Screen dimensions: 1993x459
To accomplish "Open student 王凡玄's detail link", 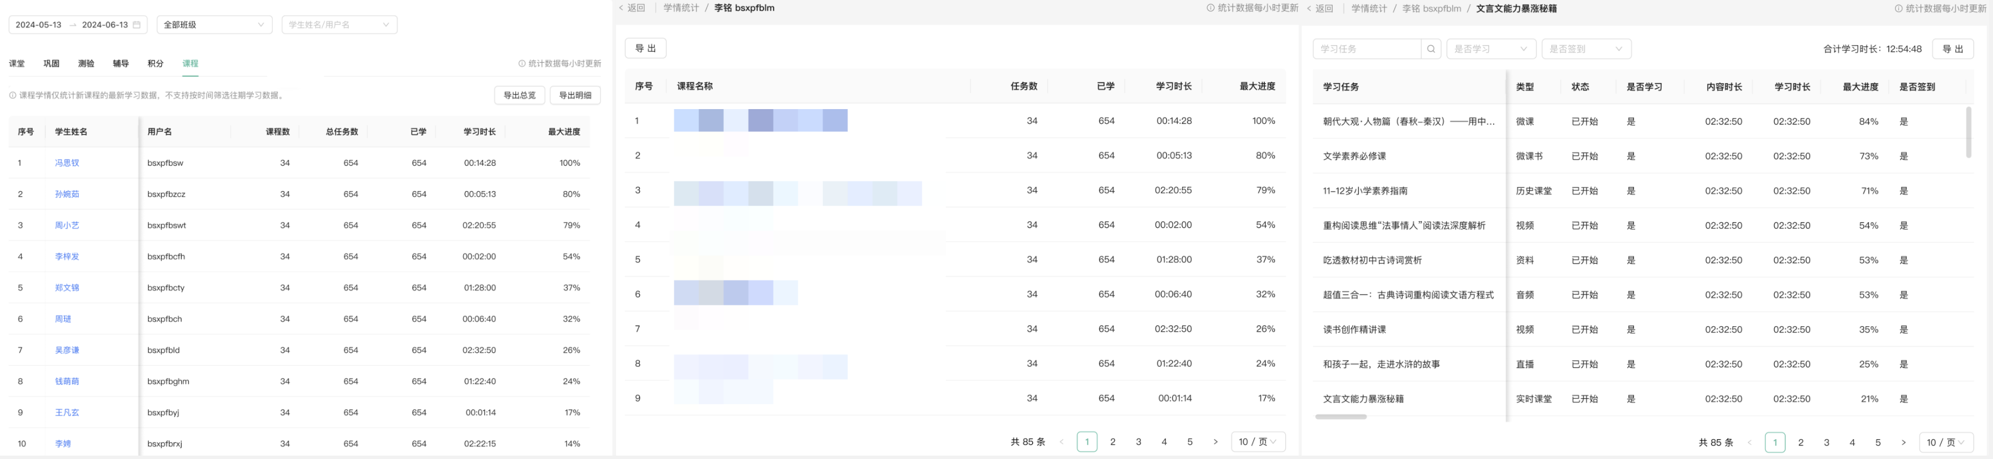I will point(67,413).
